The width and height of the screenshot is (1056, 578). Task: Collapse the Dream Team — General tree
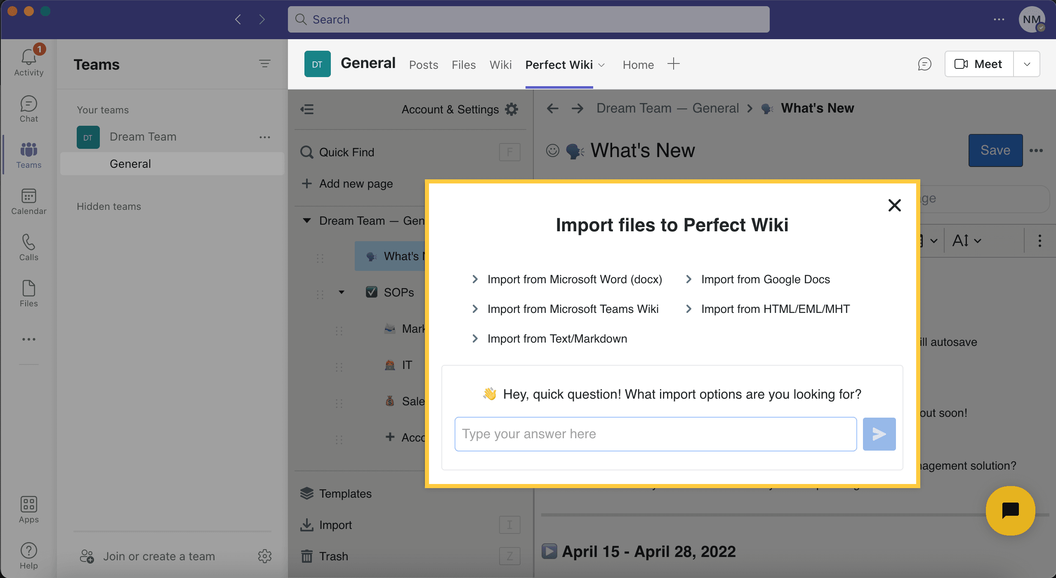[x=306, y=221]
